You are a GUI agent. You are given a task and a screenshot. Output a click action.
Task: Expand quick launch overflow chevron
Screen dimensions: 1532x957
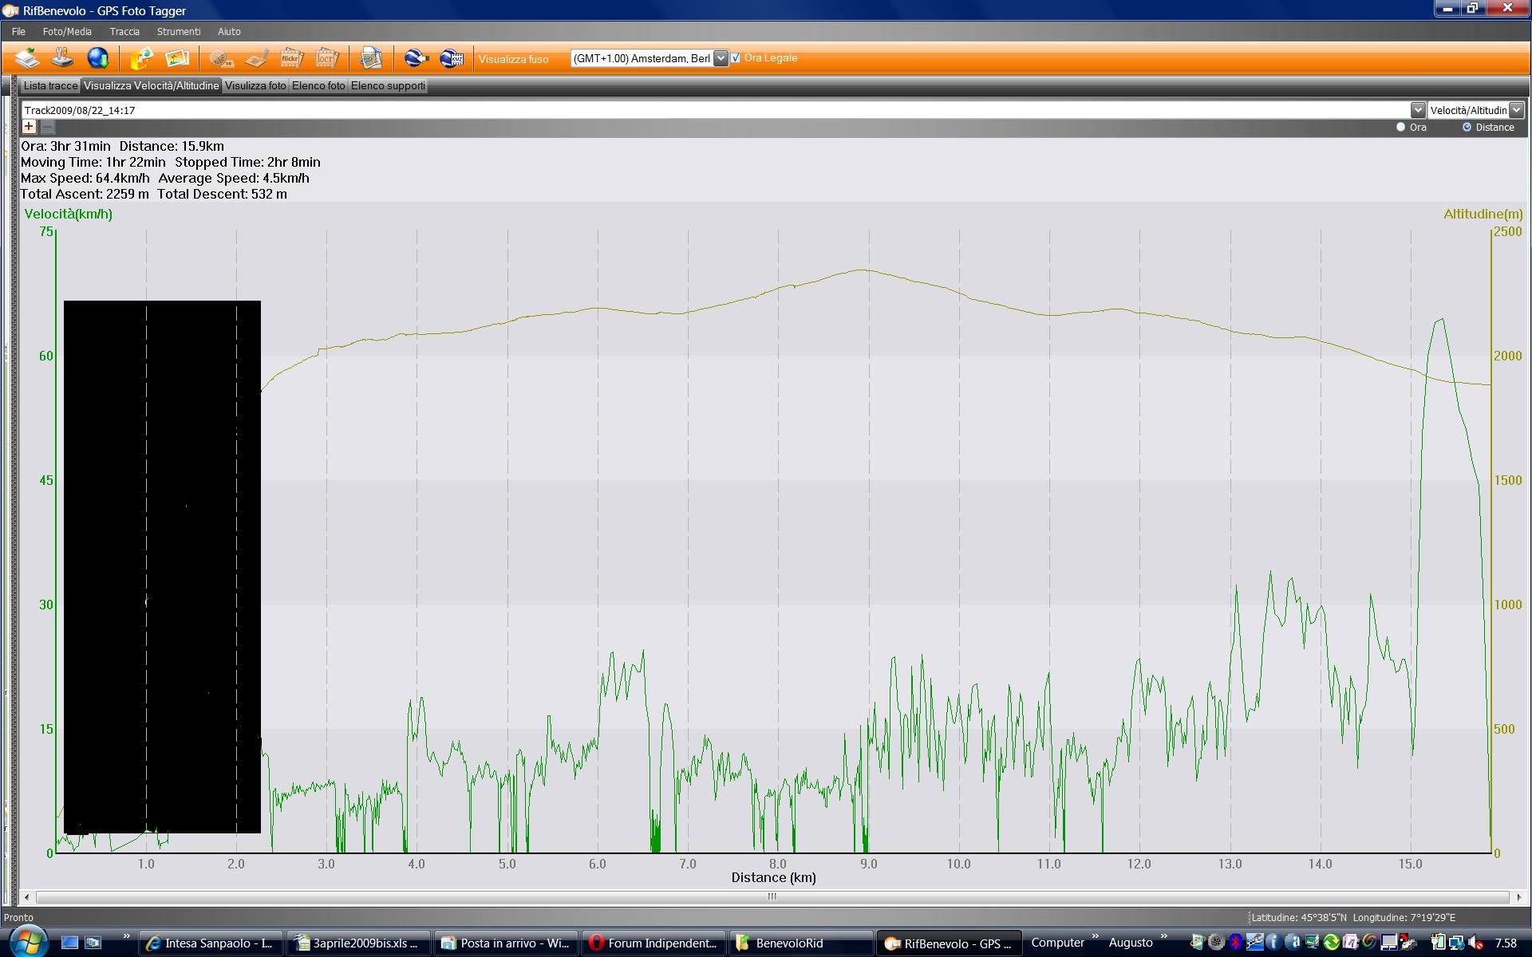point(126,936)
